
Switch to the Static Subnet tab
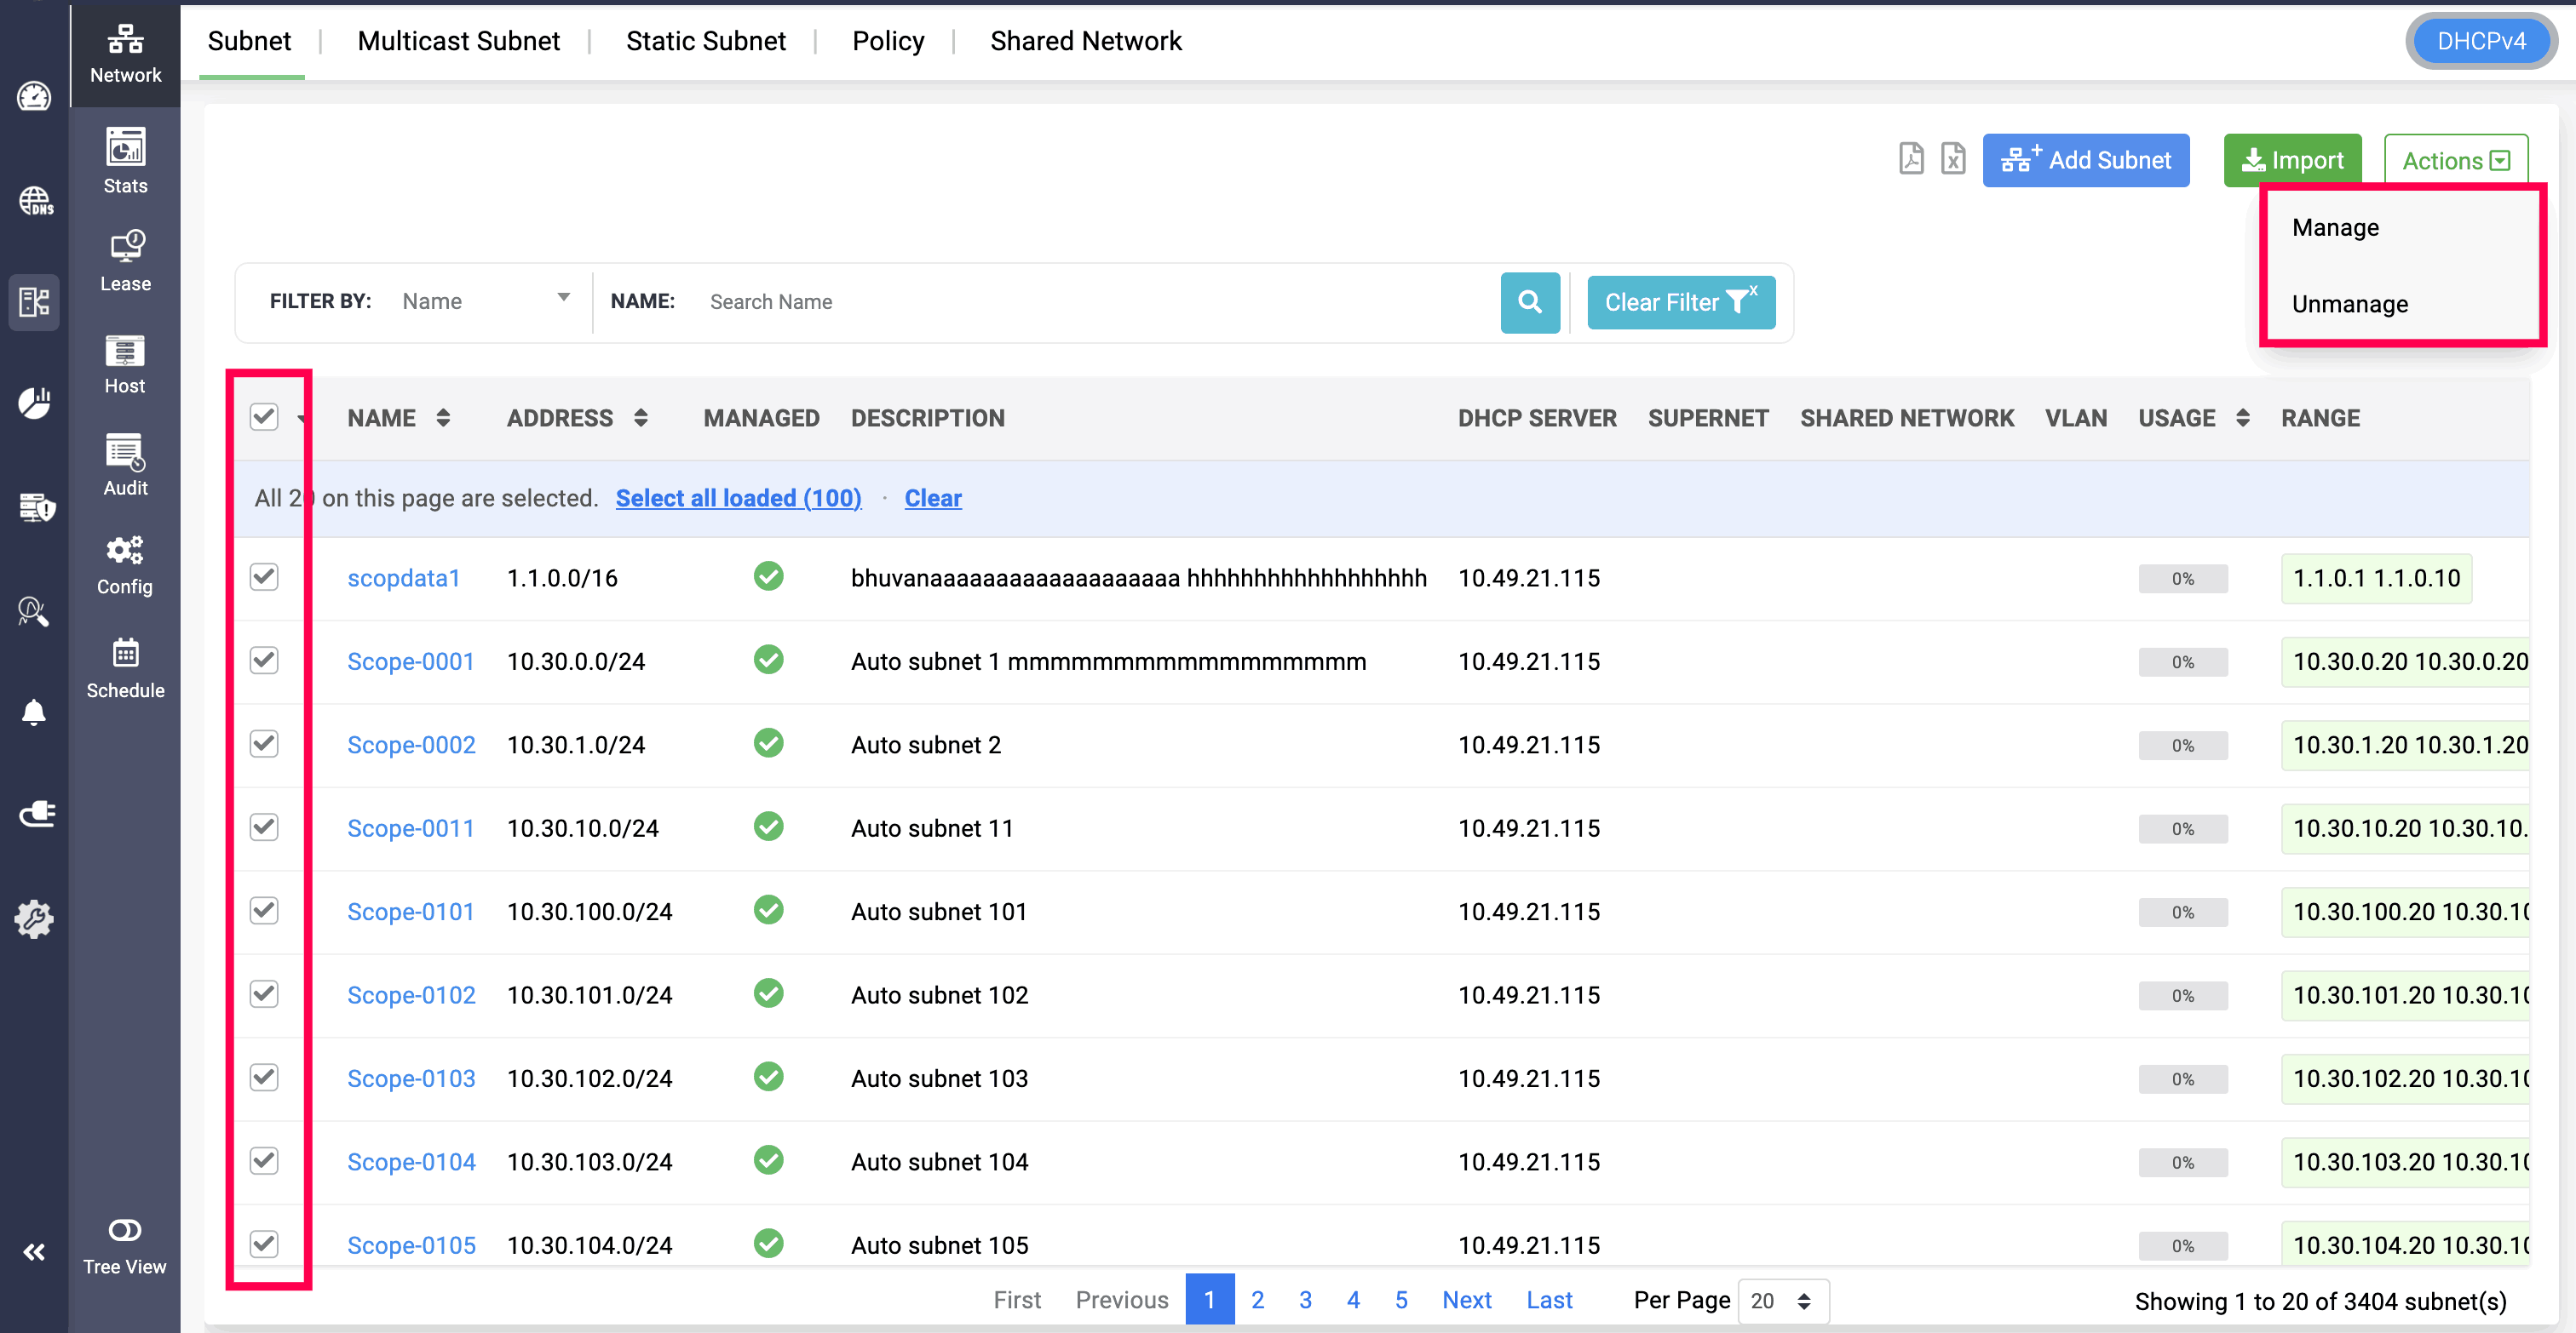[706, 41]
